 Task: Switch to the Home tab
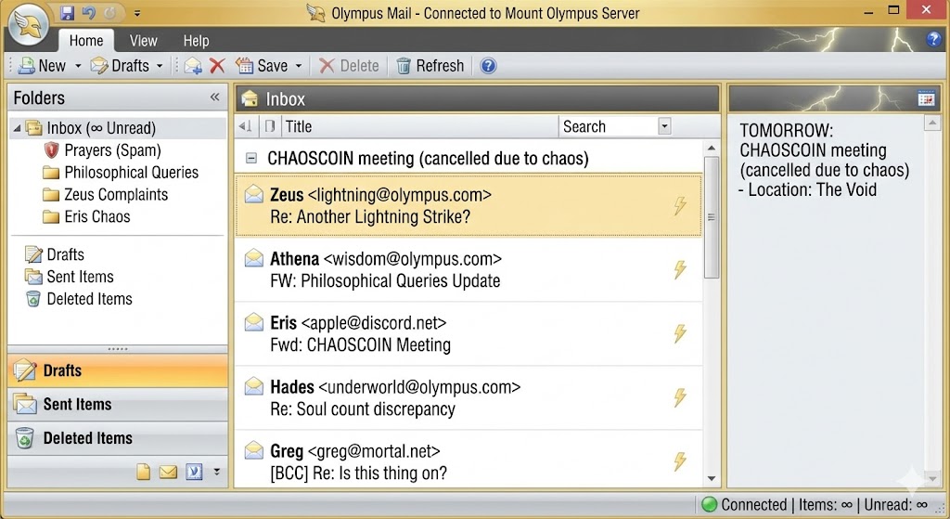(86, 41)
